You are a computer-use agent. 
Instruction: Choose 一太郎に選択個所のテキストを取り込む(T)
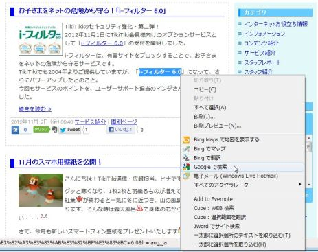click(x=242, y=236)
